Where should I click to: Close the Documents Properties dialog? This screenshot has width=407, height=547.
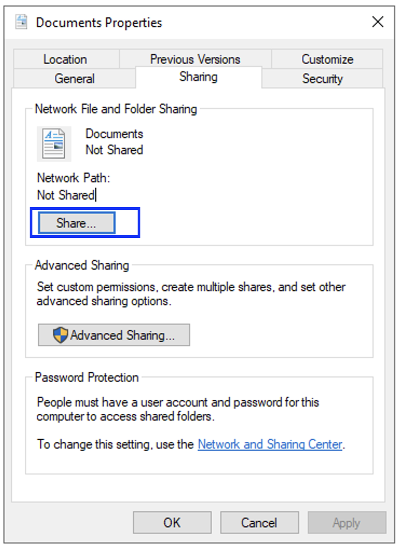pos(378,22)
